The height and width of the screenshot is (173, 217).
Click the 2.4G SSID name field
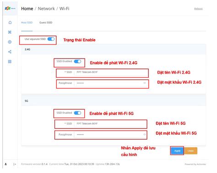pos(111,72)
